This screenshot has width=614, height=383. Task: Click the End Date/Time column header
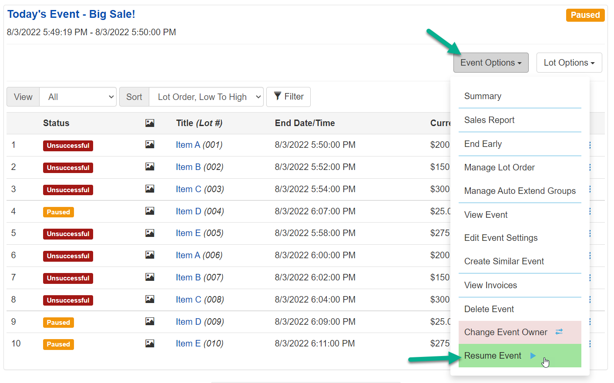(x=305, y=123)
